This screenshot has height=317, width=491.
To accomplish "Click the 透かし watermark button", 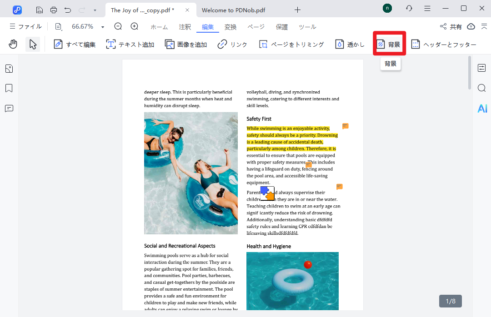I will point(350,45).
